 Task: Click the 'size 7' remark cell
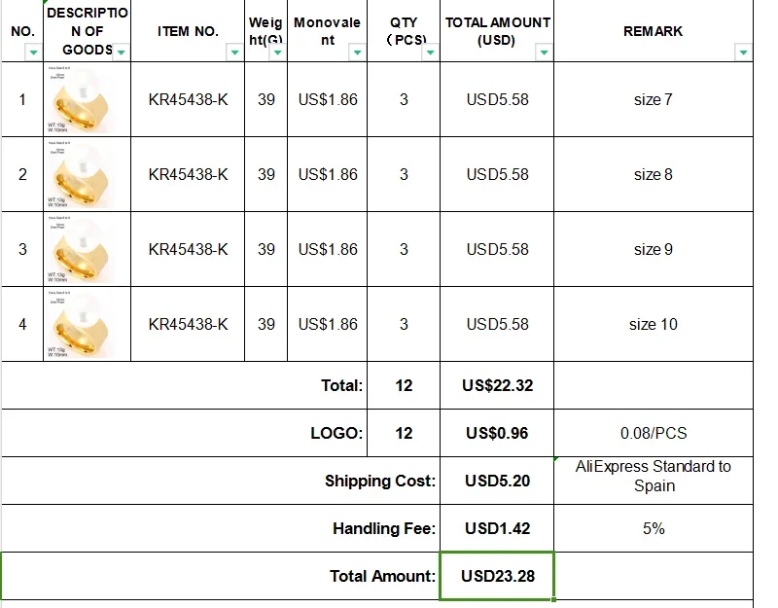(654, 99)
